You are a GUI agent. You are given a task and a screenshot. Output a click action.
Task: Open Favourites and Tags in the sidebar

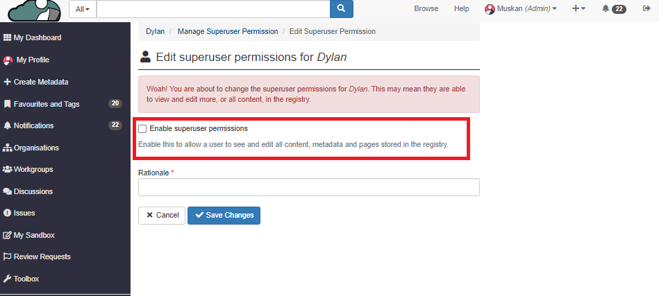47,104
